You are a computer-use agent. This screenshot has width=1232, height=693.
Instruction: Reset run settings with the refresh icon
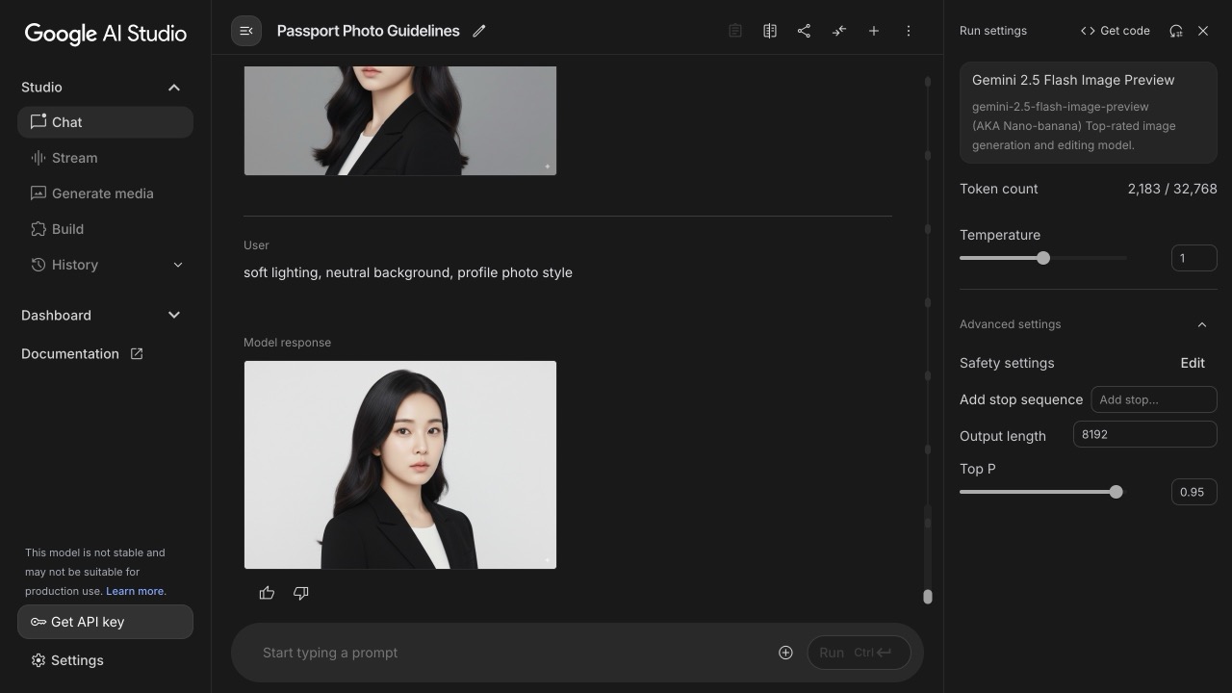click(1176, 31)
